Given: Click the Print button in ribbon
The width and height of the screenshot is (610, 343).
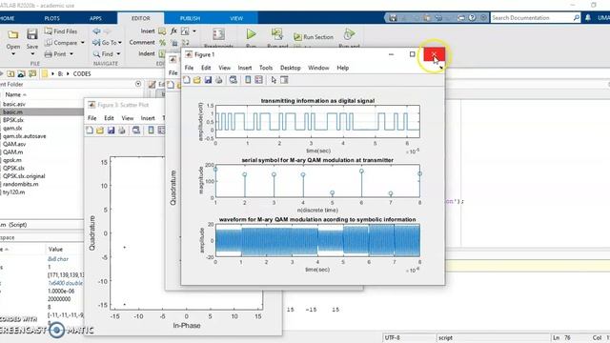Looking at the screenshot, I should pos(55,54).
